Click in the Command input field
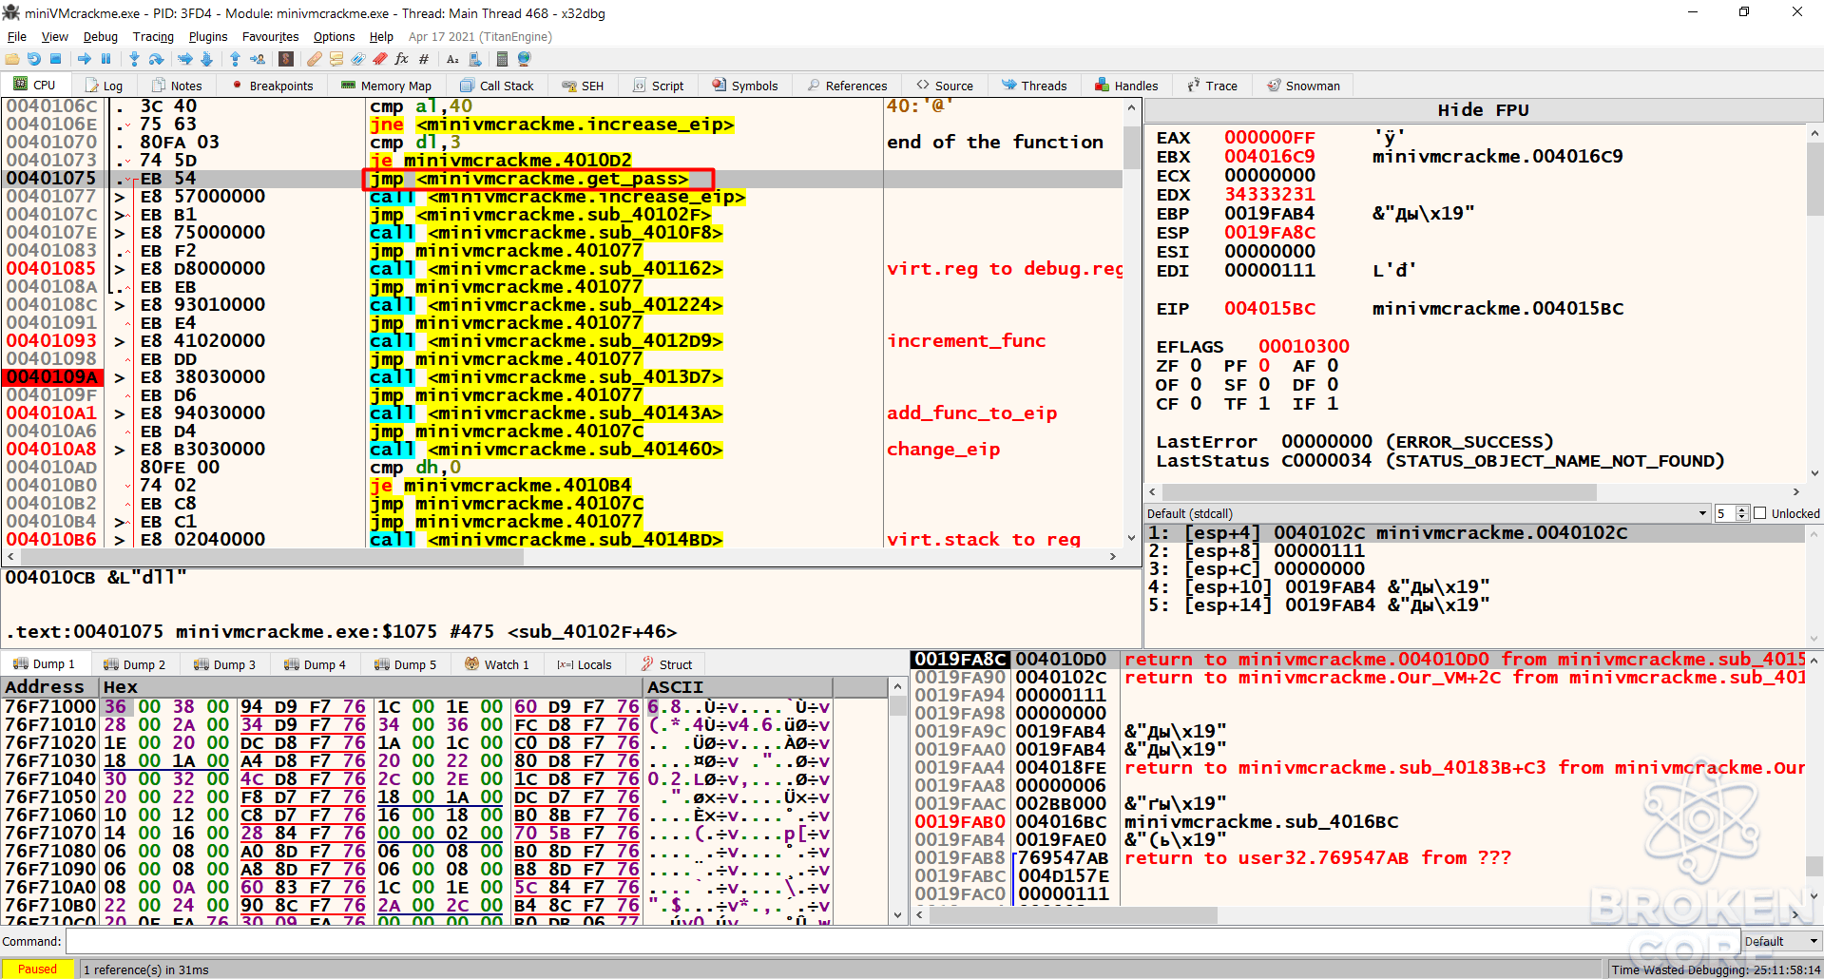 [902, 941]
